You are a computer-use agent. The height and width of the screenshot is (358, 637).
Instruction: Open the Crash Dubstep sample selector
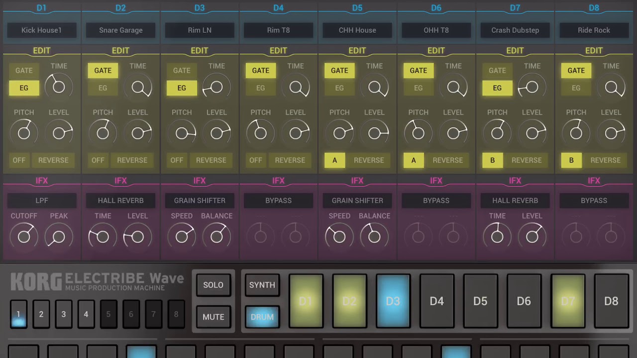[515, 30]
